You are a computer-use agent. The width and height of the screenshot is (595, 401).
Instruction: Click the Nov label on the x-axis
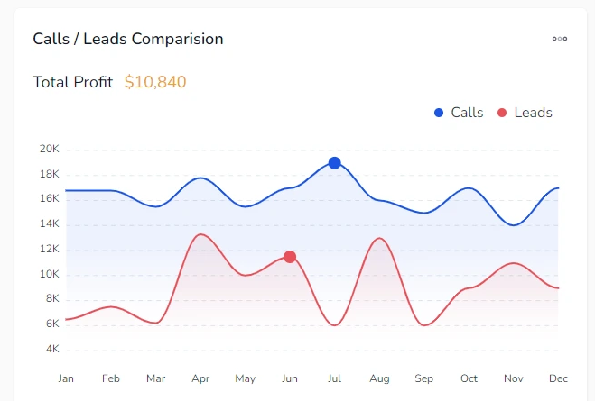coord(514,378)
